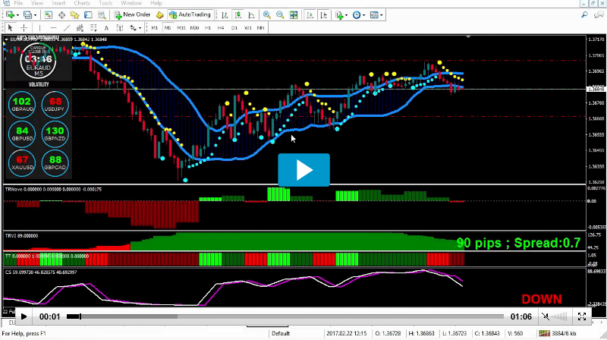Screen dimensions: 607x340
Task: Switch chart timeframe to H1
Action: 208,28
